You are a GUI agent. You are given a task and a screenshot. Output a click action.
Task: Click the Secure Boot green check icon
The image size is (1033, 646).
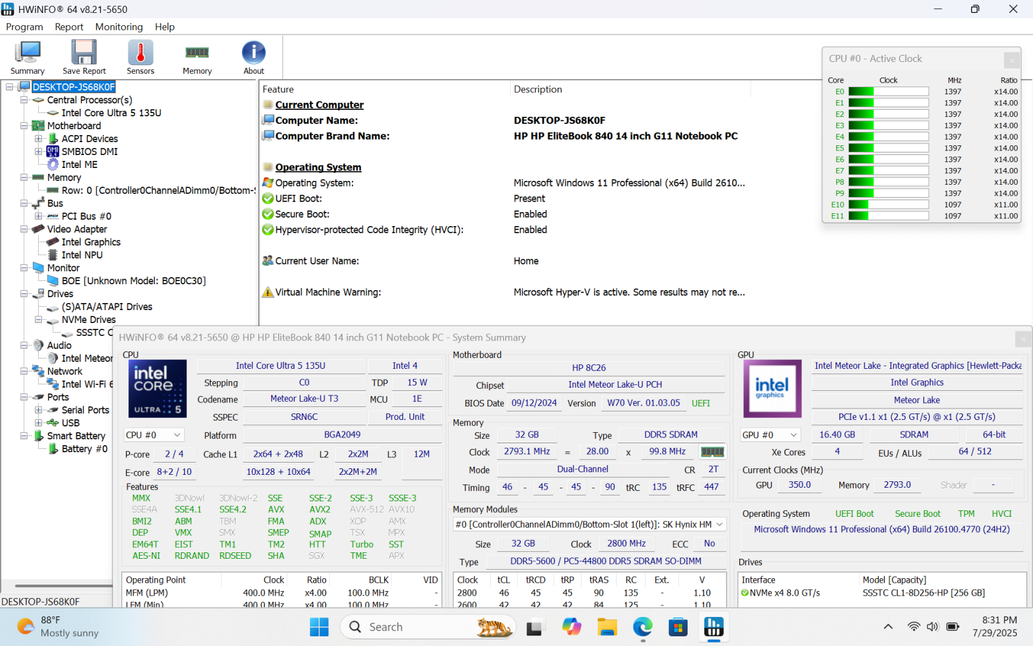(268, 214)
